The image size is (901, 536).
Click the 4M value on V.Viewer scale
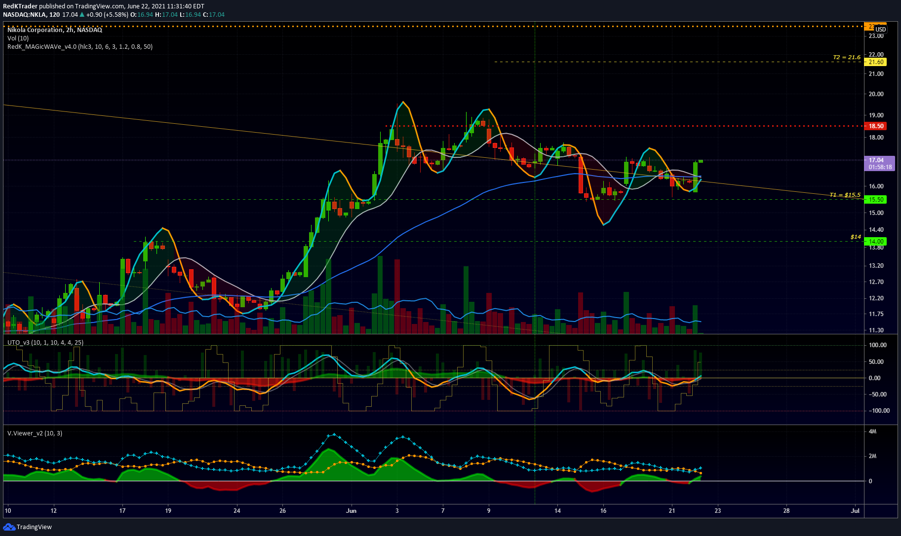(x=872, y=431)
